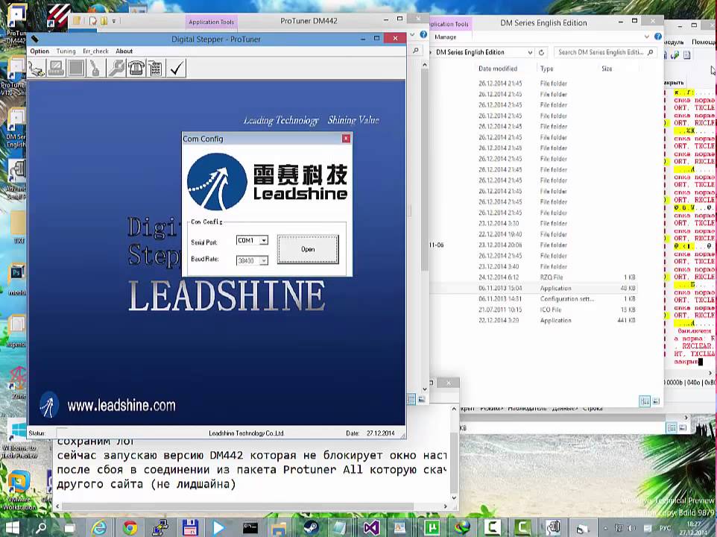This screenshot has width=717, height=537.
Task: Expand the Serial Port COM1 dropdown
Action: coord(264,241)
